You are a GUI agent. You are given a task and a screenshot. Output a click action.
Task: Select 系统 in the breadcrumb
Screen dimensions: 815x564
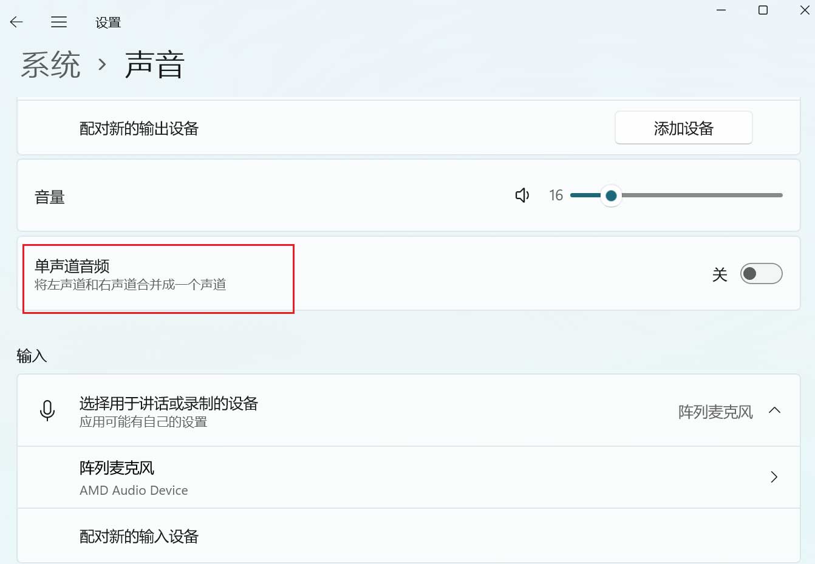click(x=51, y=64)
